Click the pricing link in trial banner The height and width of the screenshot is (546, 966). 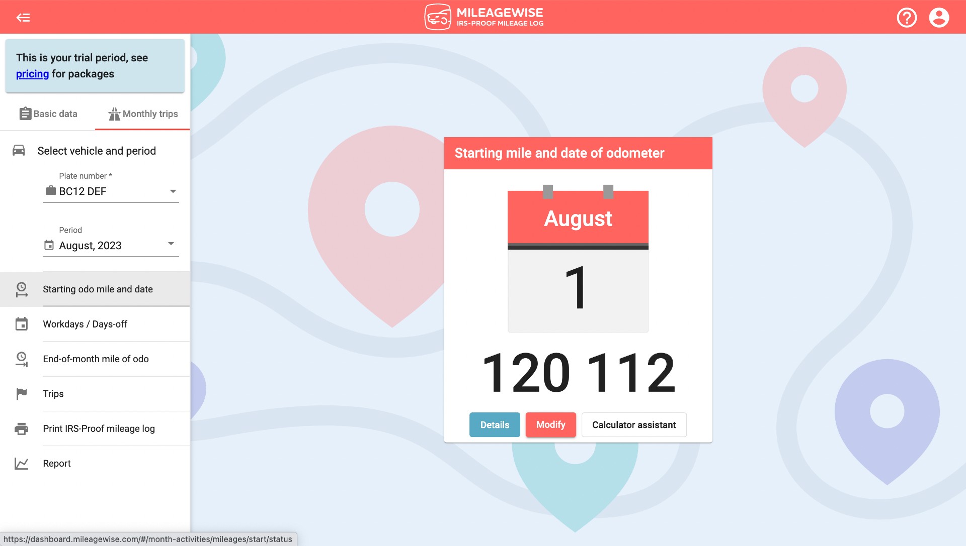[32, 73]
